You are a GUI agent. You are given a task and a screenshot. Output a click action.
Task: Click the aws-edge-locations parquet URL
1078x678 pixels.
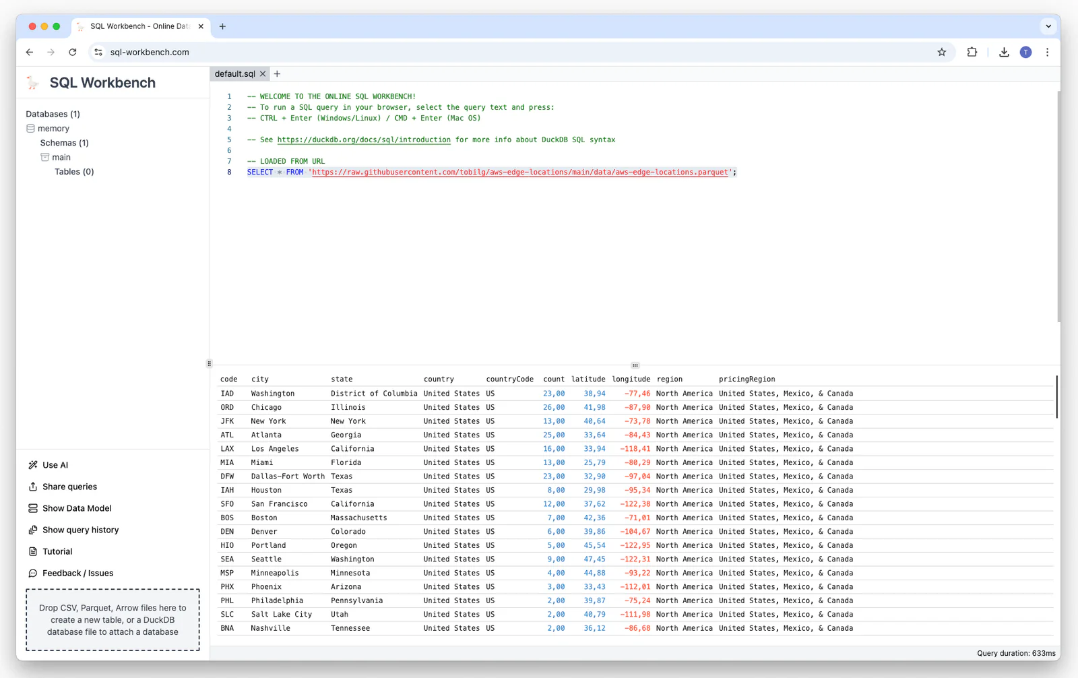[x=520, y=172]
